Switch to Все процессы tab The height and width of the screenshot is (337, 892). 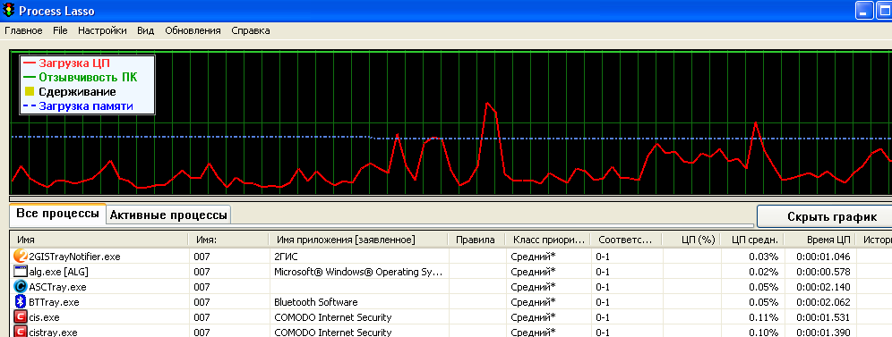[x=57, y=214]
